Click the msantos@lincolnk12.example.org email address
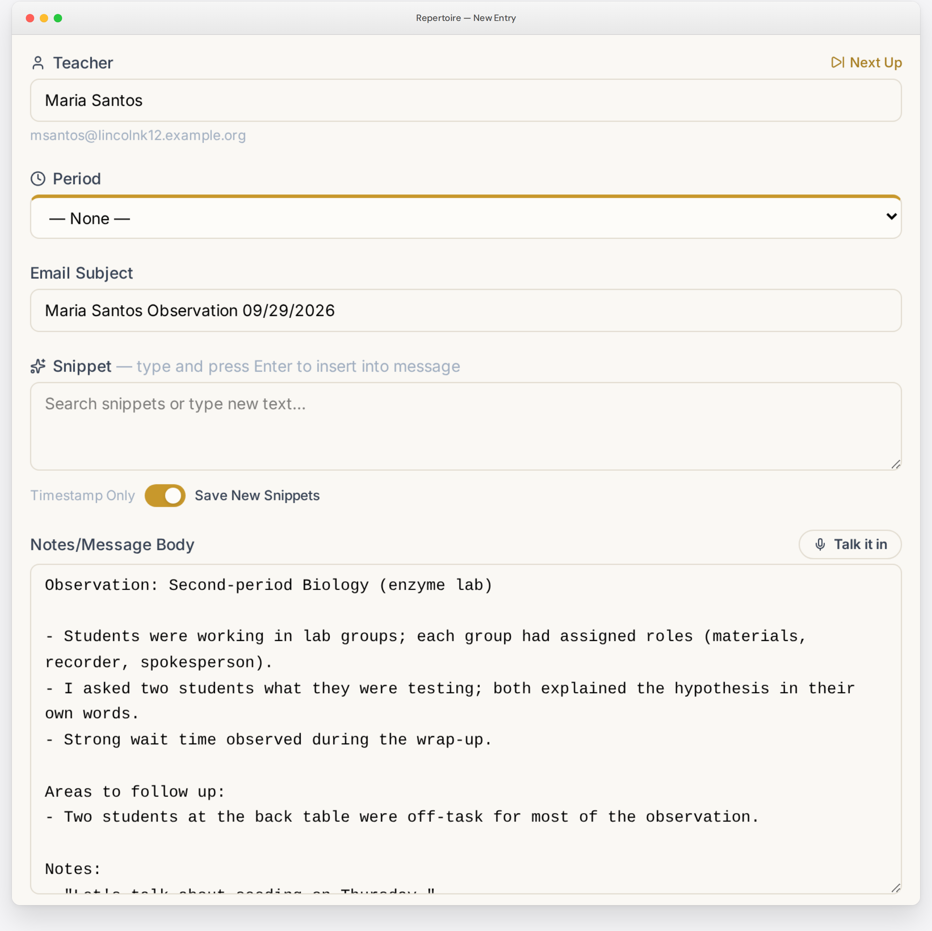Image resolution: width=932 pixels, height=931 pixels. (x=138, y=135)
